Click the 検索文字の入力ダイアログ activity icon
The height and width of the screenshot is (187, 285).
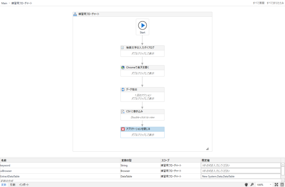click(123, 48)
